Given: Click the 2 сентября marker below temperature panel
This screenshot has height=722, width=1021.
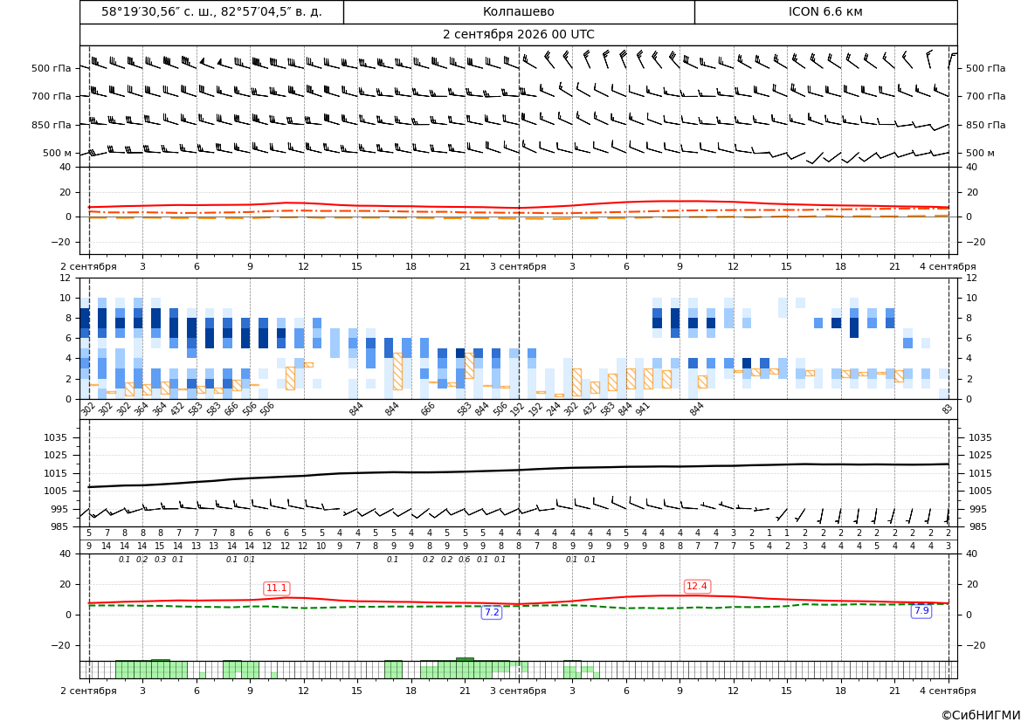Looking at the screenshot, I should coord(88,266).
